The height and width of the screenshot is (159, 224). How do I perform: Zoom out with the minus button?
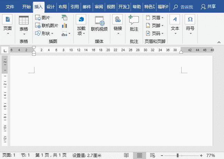click(162, 156)
